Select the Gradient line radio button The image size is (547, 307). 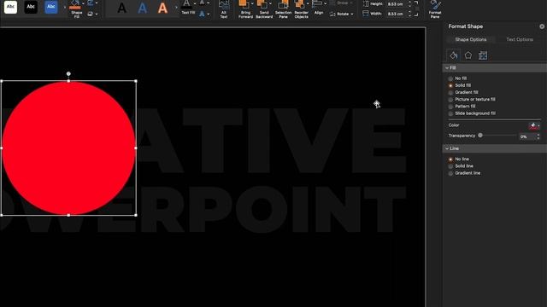click(450, 173)
